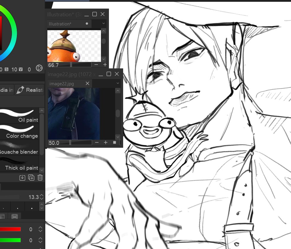This screenshot has width=291, height=249.
Task: Close the image22.jpg tab
Action: coord(87,83)
